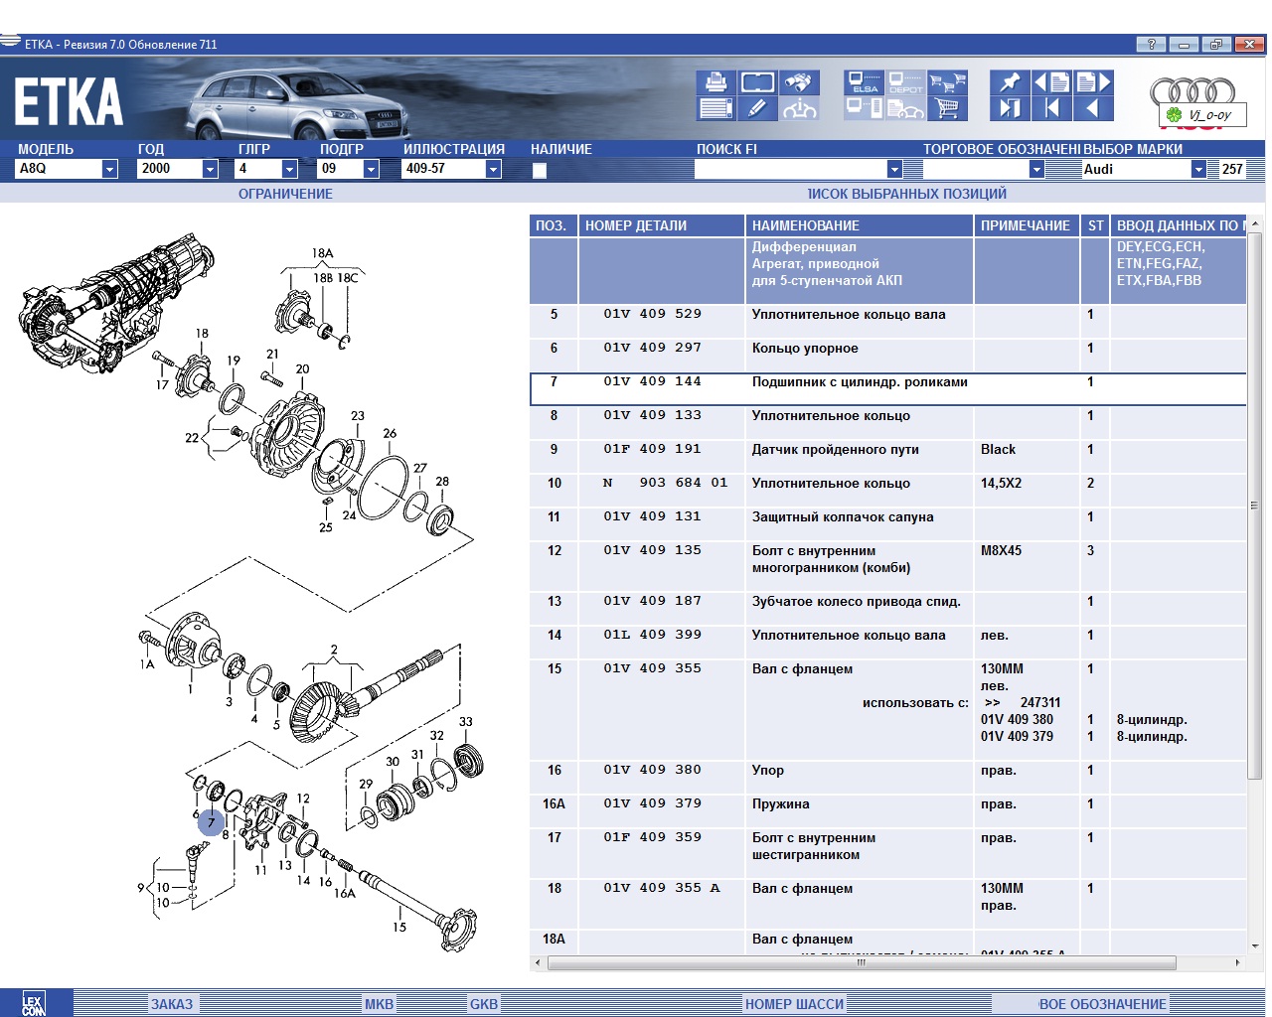Screen dimensions: 1272x1017
Task: Open the ИЛЛЮСТРАЦИЯ dropdown showing 409-57
Action: (493, 169)
